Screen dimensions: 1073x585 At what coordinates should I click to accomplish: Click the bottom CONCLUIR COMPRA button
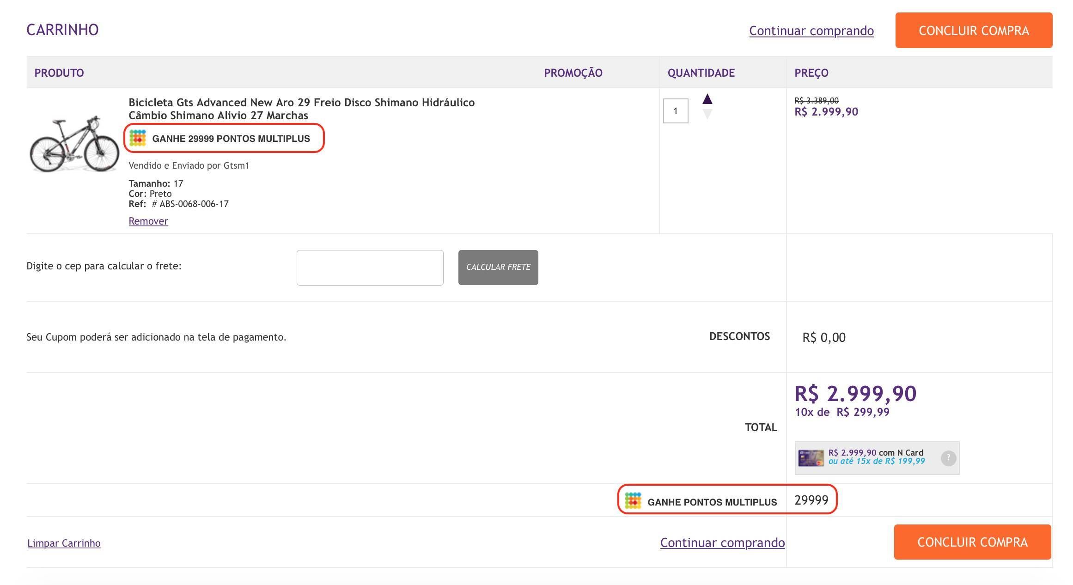pos(972,542)
